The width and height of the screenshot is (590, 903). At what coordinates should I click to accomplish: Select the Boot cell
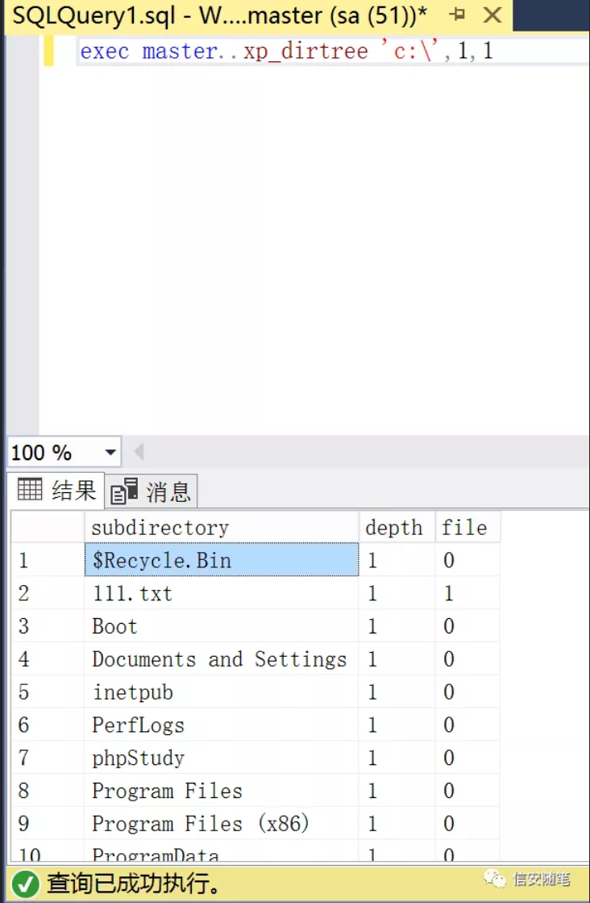coord(222,626)
